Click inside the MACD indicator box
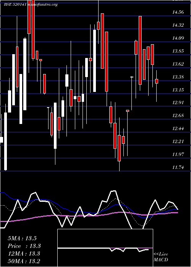This screenshot has width=191, height=267. pos(105,248)
